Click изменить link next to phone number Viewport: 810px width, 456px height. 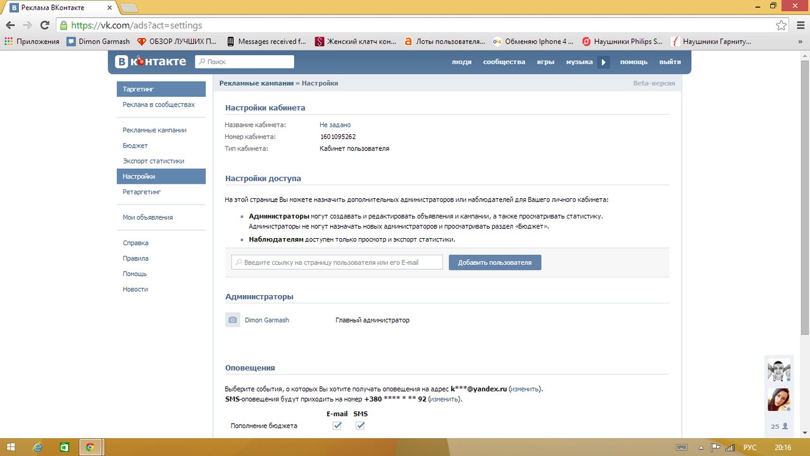coord(445,400)
